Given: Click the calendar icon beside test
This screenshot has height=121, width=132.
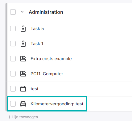Looking at the screenshot, I should pos(23,89).
